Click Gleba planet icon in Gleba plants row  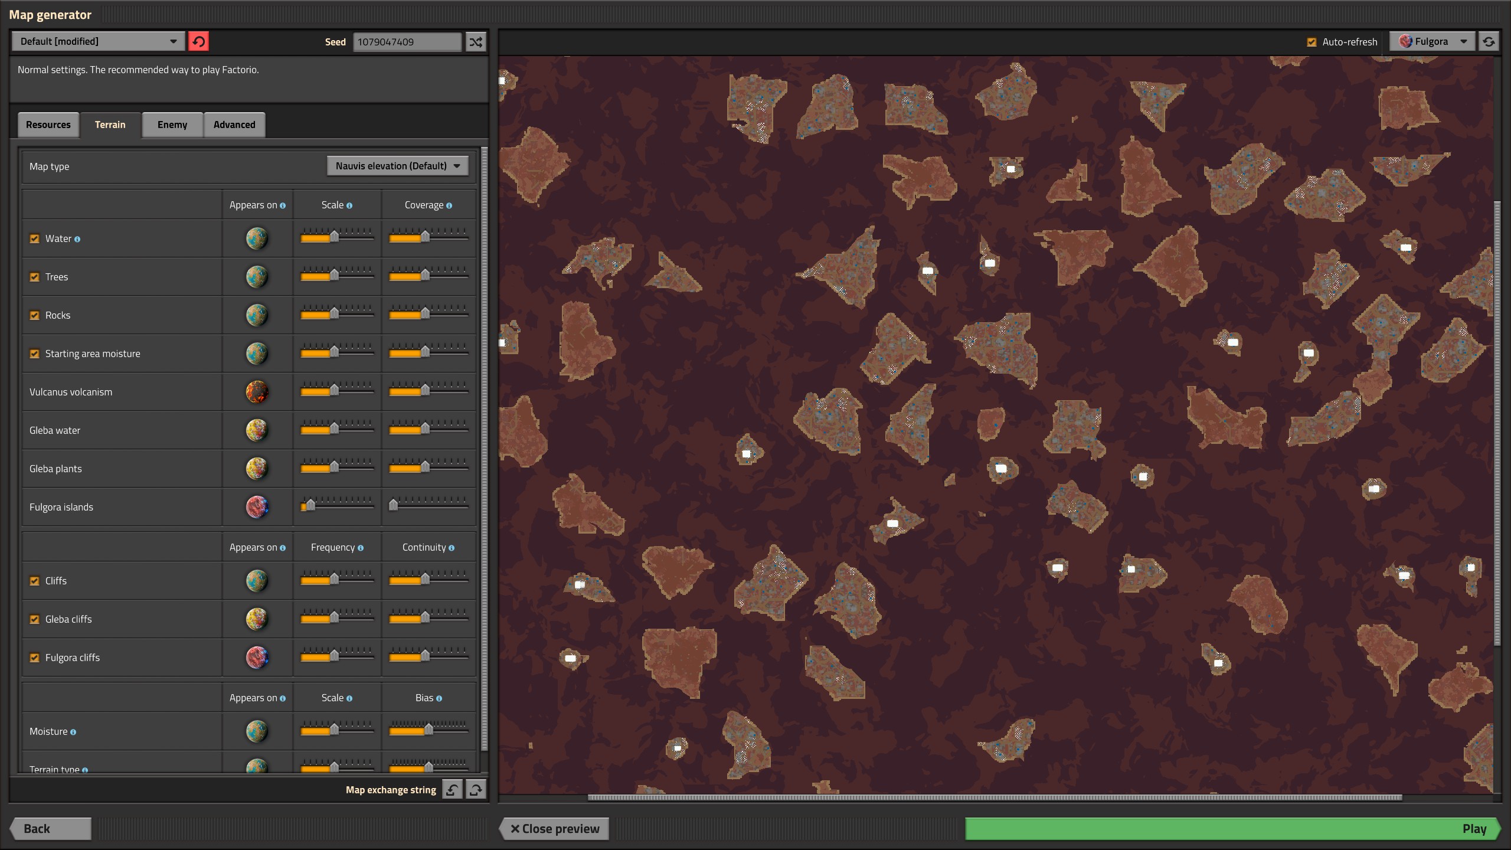(x=257, y=469)
